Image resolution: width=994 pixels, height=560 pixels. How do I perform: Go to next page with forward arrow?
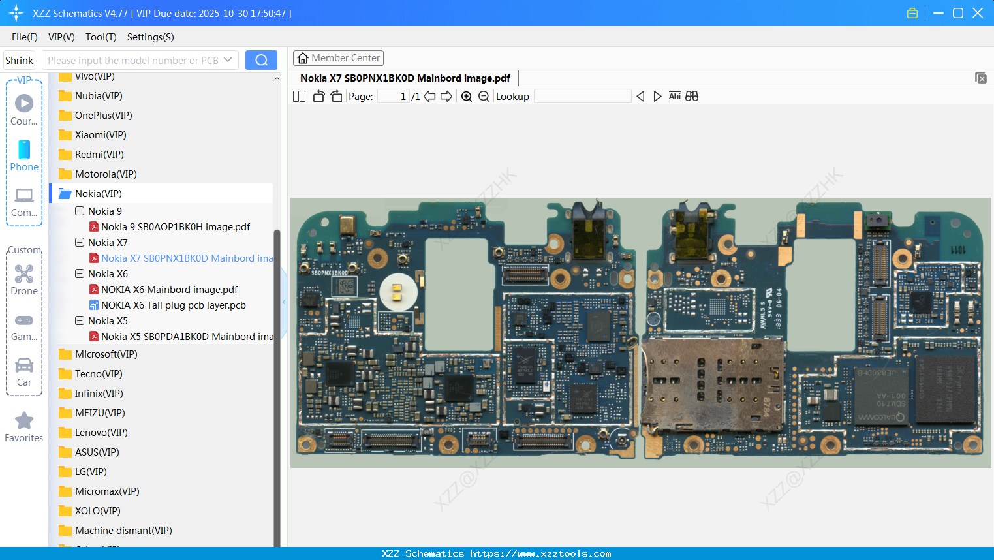[x=446, y=96]
